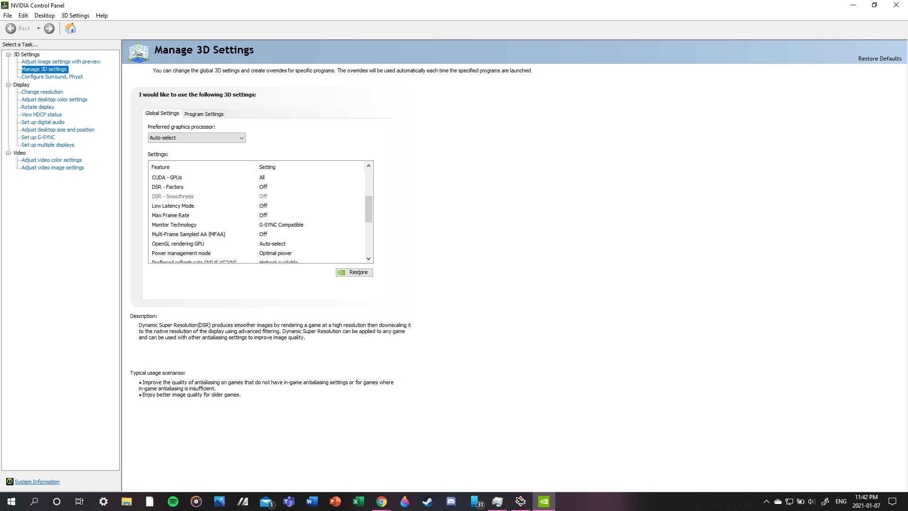Collapse the 3D Settings tree node
The width and height of the screenshot is (908, 511).
click(8, 54)
